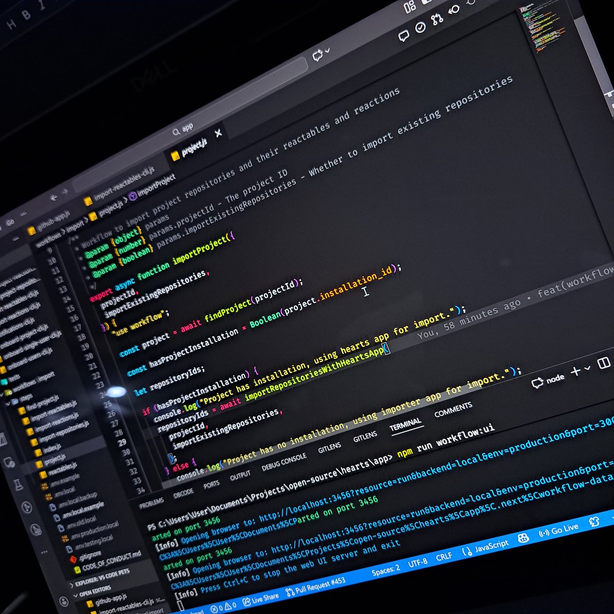Open the PROBLEMS panel tab
This screenshot has width=614, height=614.
click(151, 502)
